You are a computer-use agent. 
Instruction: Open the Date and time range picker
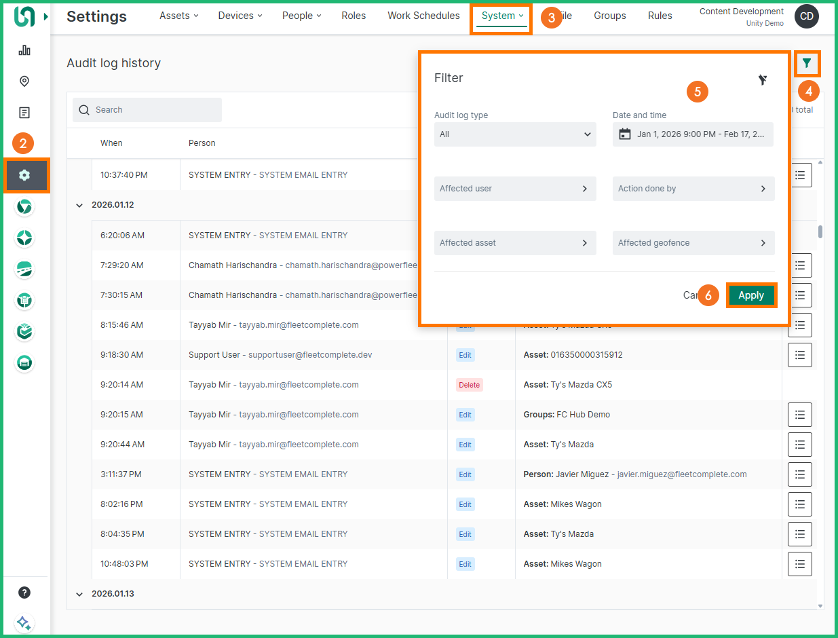click(693, 134)
